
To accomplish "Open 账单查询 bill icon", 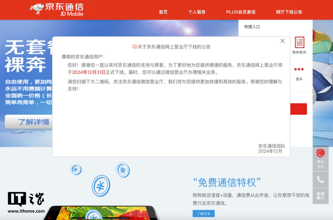I will (299, 45).
